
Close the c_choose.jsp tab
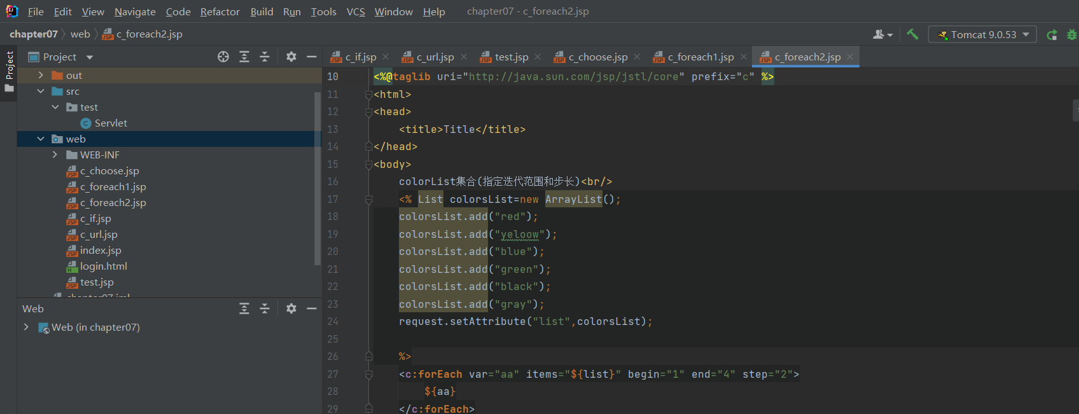pyautogui.click(x=637, y=57)
